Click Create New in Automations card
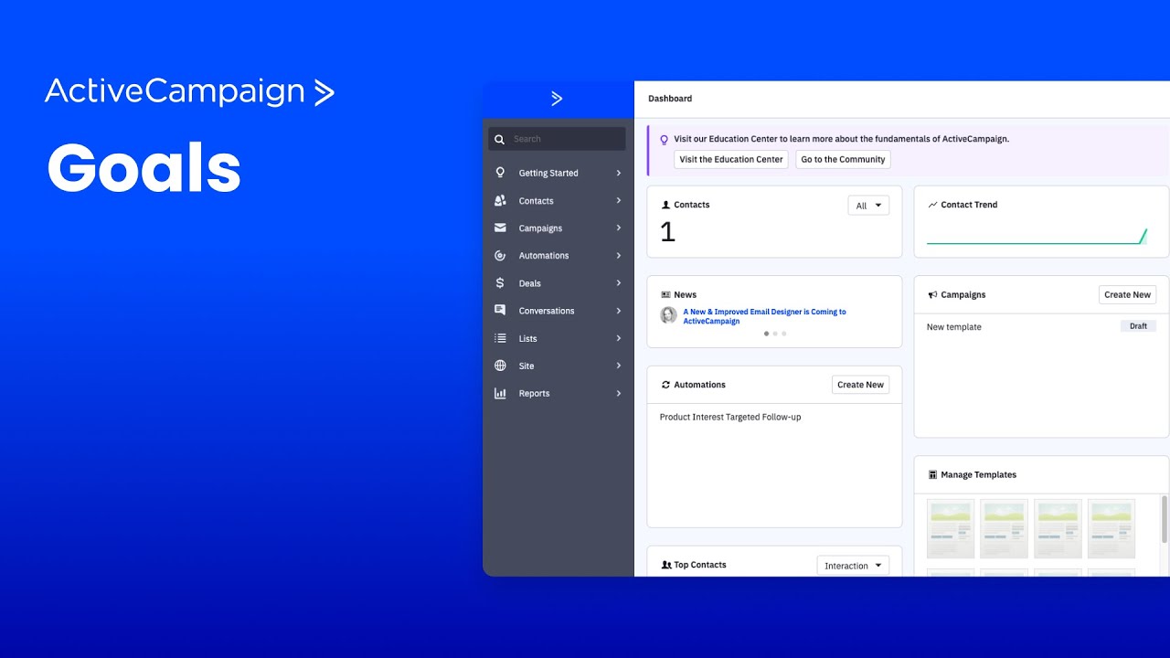This screenshot has width=1170, height=658. (860, 385)
